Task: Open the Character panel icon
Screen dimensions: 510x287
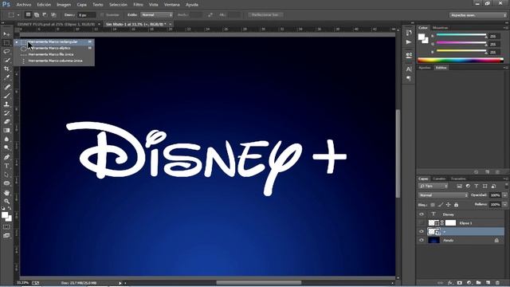Action: tap(409, 69)
